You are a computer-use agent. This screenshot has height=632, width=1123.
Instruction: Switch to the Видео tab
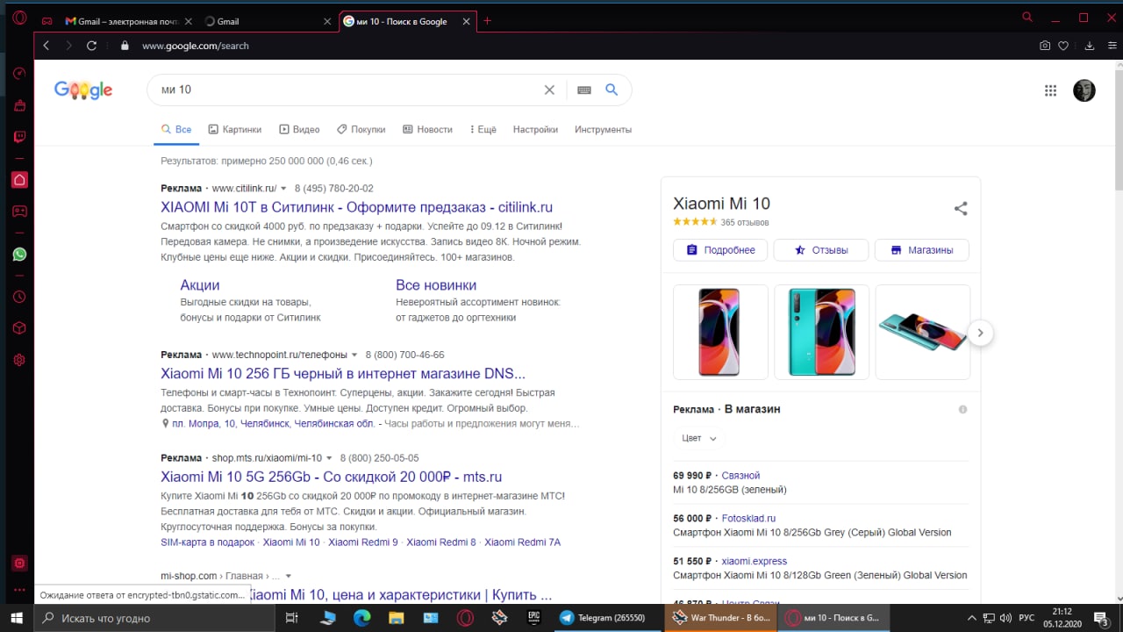pos(299,130)
